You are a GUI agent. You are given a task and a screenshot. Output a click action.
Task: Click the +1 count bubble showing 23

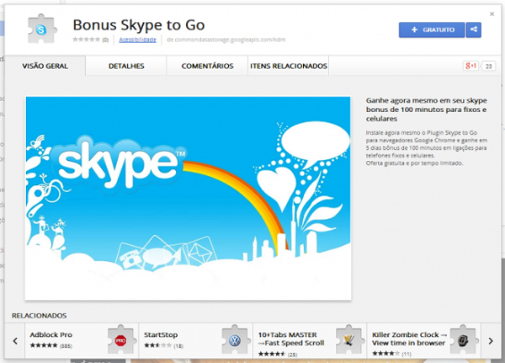(x=488, y=66)
